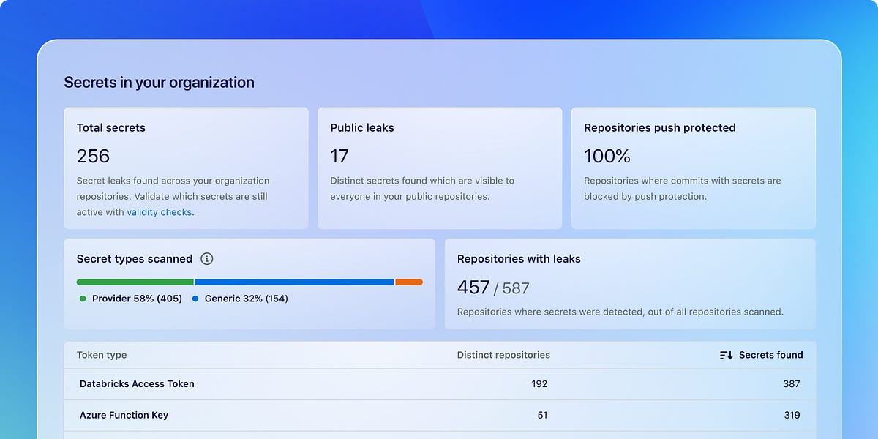
Task: Open the Azure Function Key row
Action: click(440, 415)
